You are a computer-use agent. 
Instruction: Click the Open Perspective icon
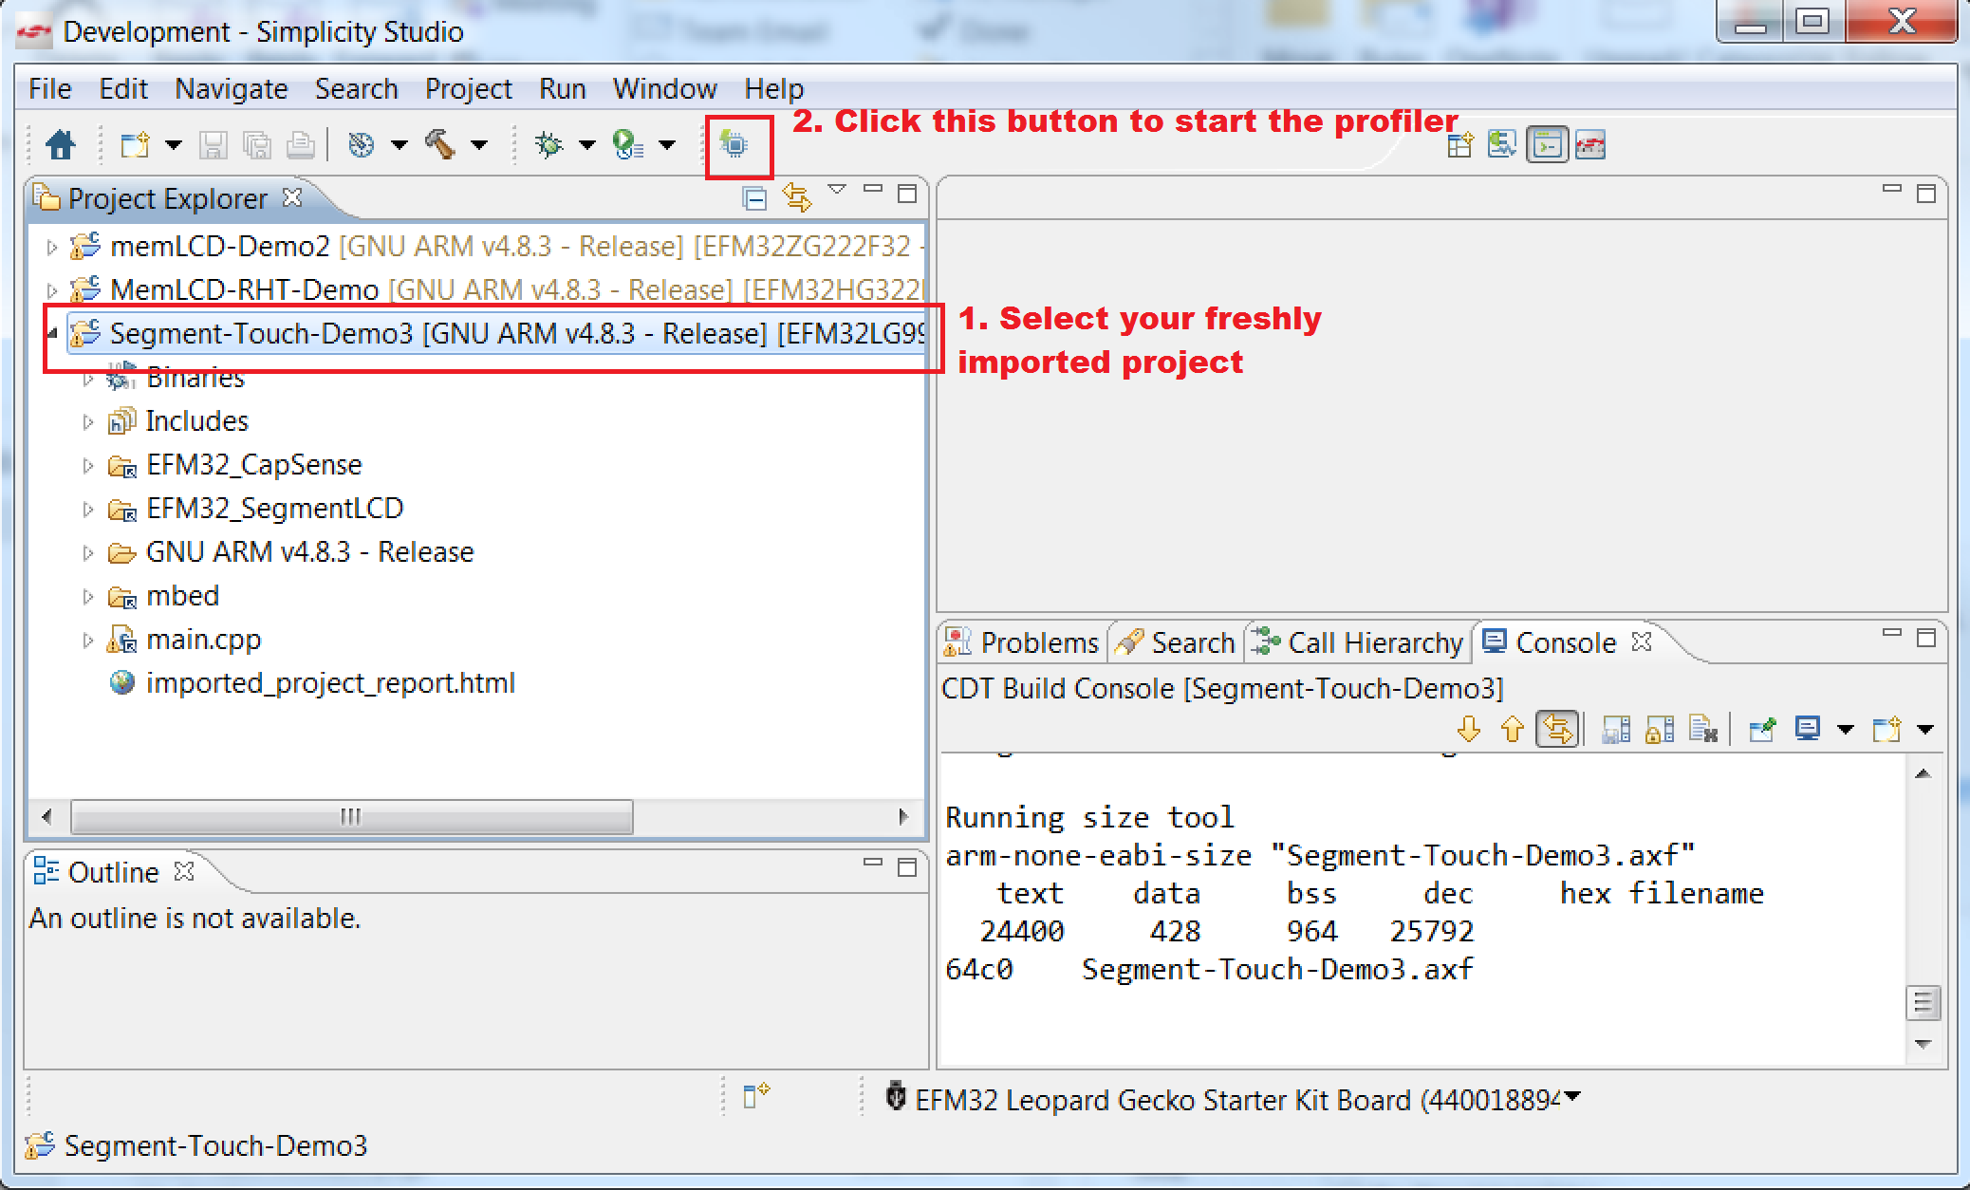tap(1459, 145)
